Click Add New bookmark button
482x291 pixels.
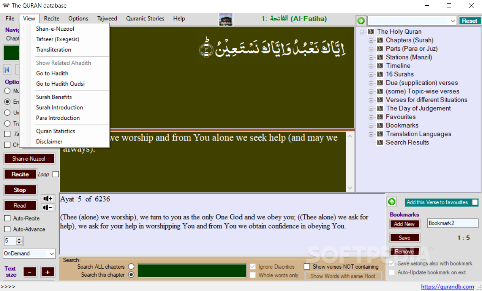pyautogui.click(x=405, y=224)
